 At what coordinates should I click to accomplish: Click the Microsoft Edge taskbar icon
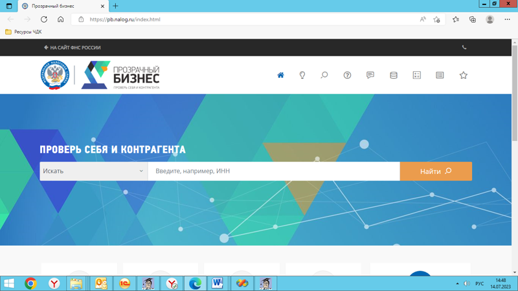[196, 283]
